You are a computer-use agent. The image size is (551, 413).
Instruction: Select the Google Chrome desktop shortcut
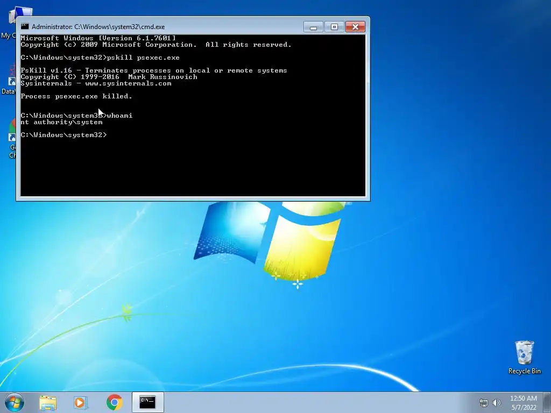(12, 139)
